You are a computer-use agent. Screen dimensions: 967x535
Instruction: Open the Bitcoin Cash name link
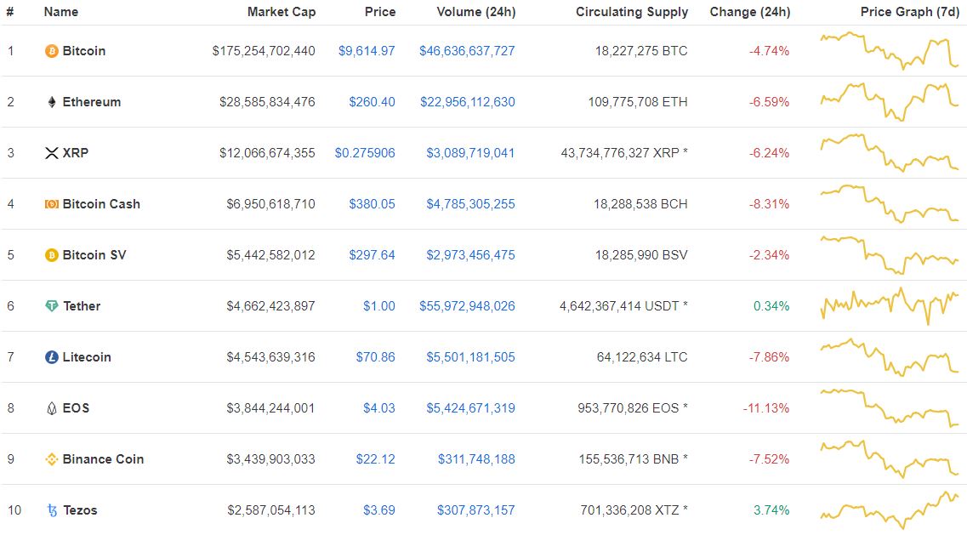click(x=101, y=203)
